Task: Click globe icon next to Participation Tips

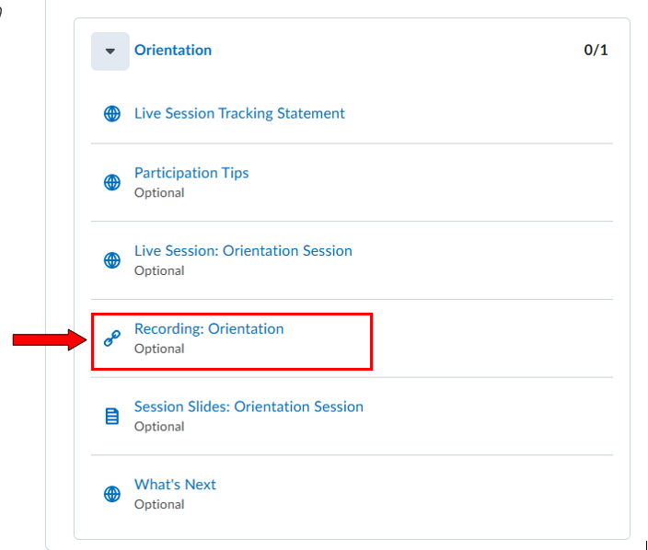Action: [x=112, y=182]
